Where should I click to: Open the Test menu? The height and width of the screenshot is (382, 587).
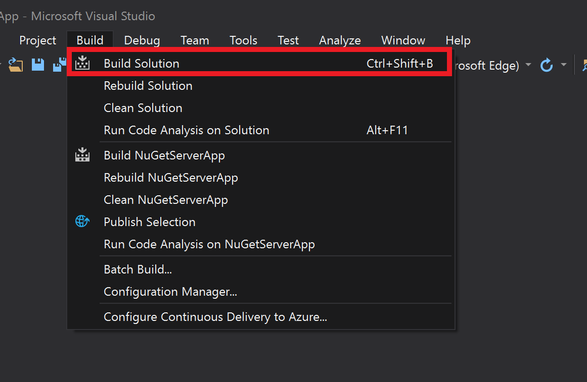pyautogui.click(x=288, y=40)
